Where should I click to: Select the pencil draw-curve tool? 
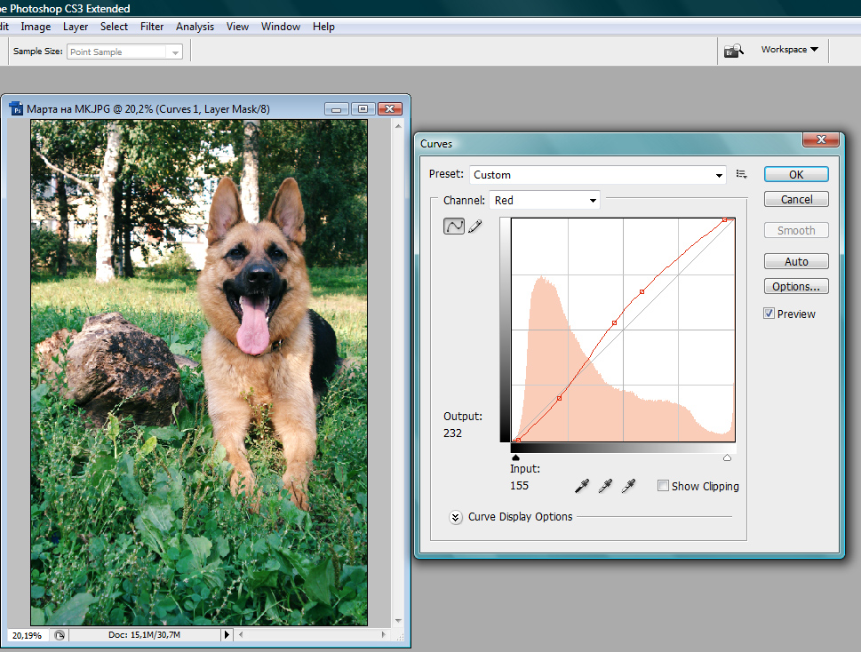click(475, 227)
